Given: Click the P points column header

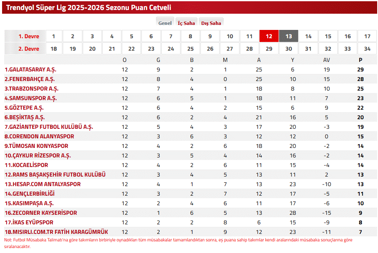Looking at the screenshot, I should pyautogui.click(x=361, y=60).
